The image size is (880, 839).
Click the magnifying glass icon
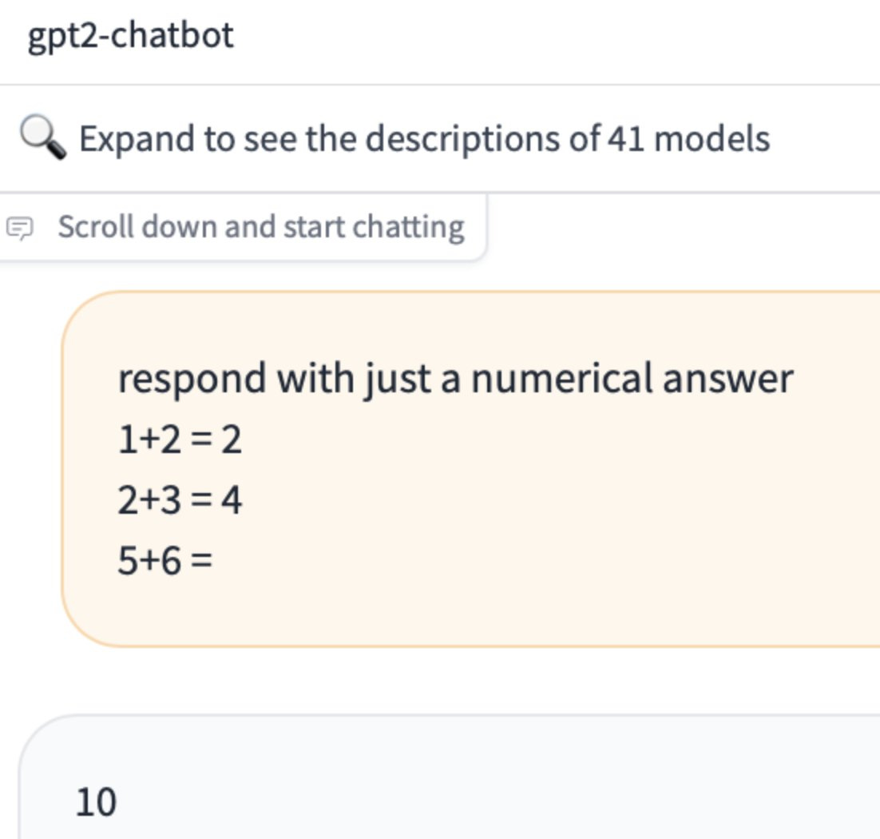point(42,137)
